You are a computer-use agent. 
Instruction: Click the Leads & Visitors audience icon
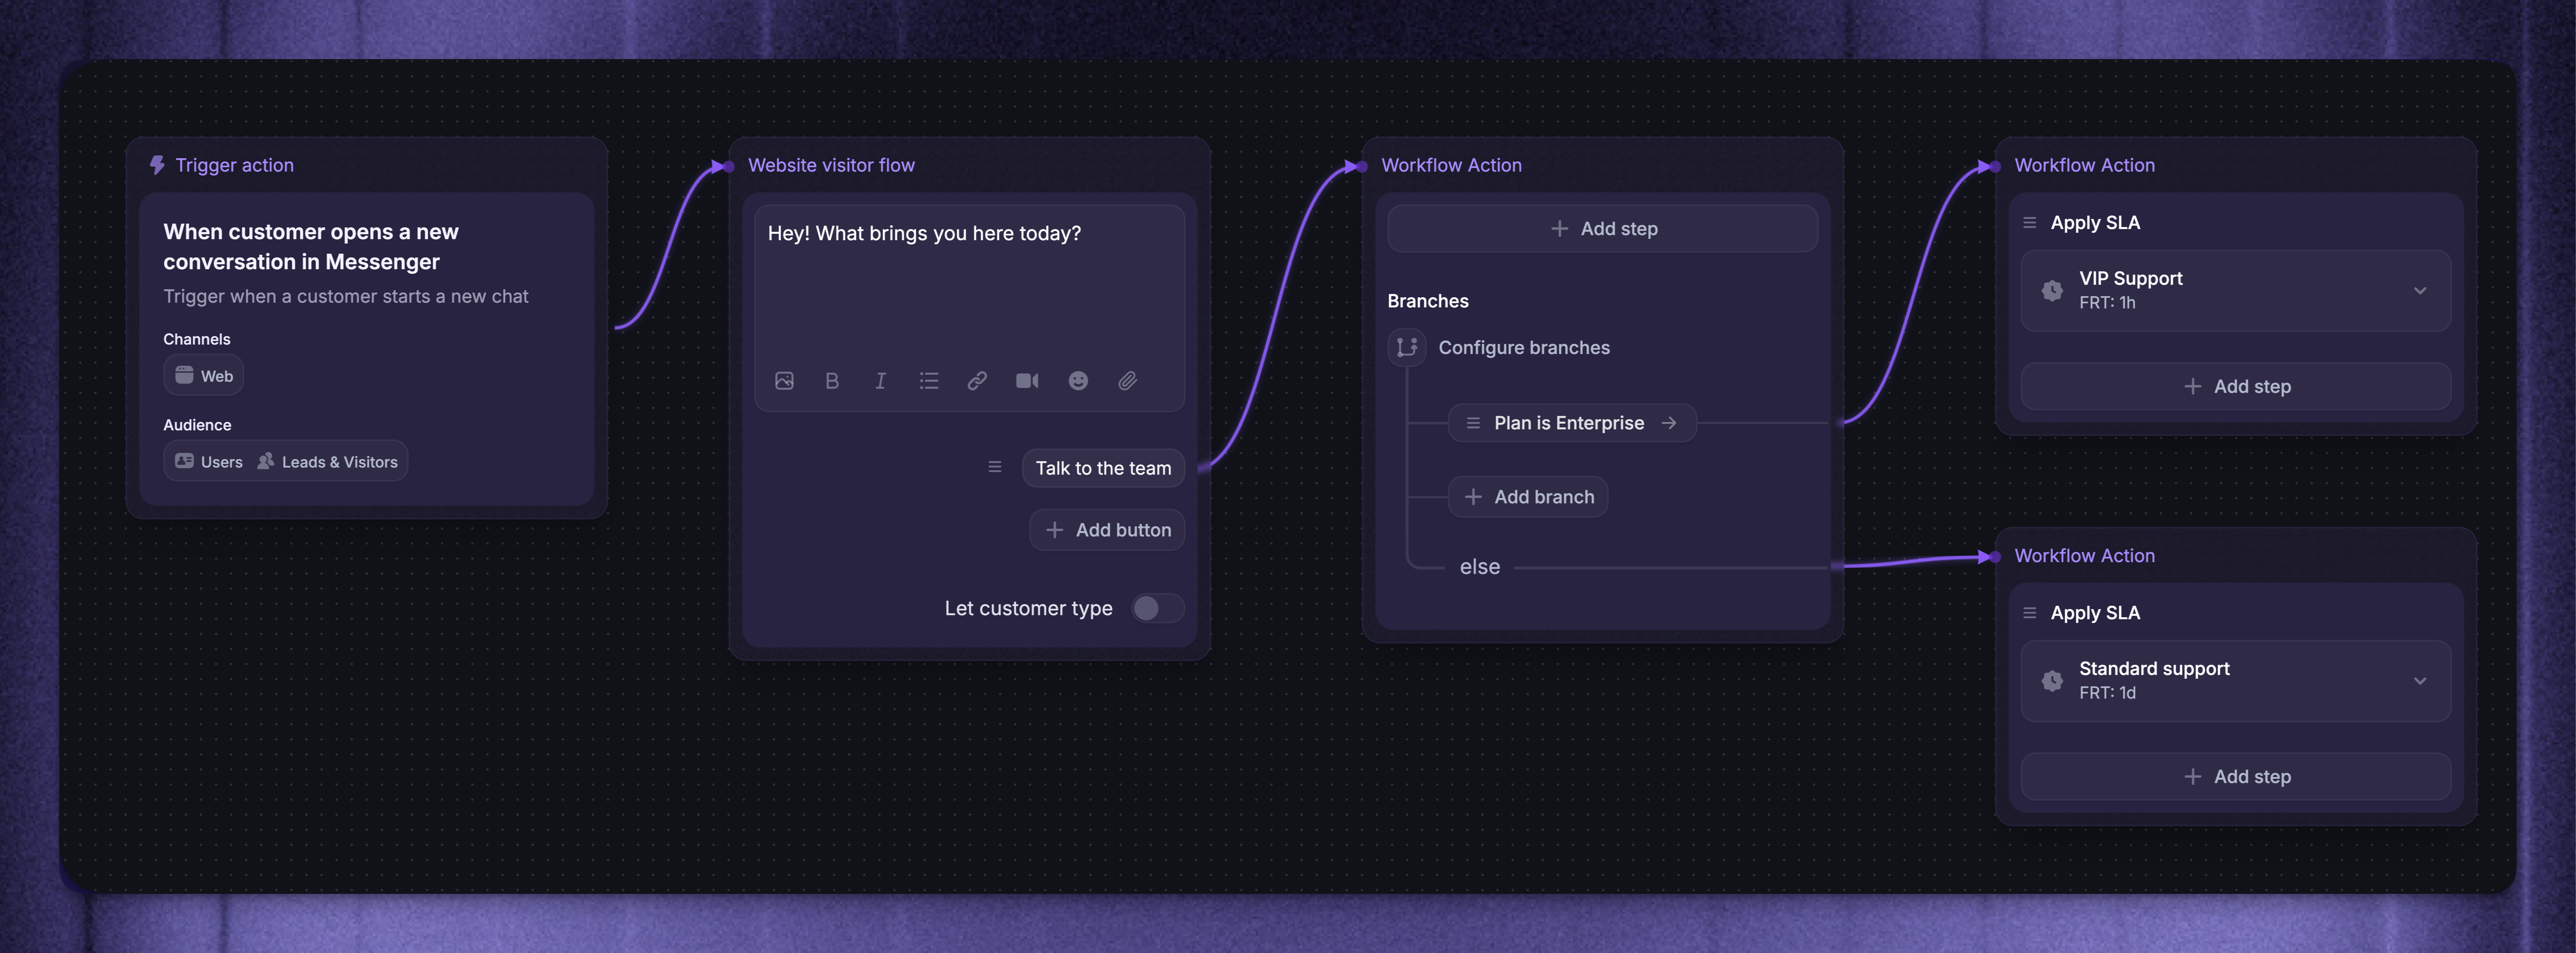coord(266,460)
